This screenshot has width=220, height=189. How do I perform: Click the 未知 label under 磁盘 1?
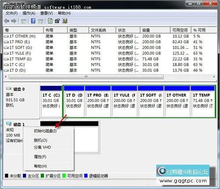click(10, 130)
